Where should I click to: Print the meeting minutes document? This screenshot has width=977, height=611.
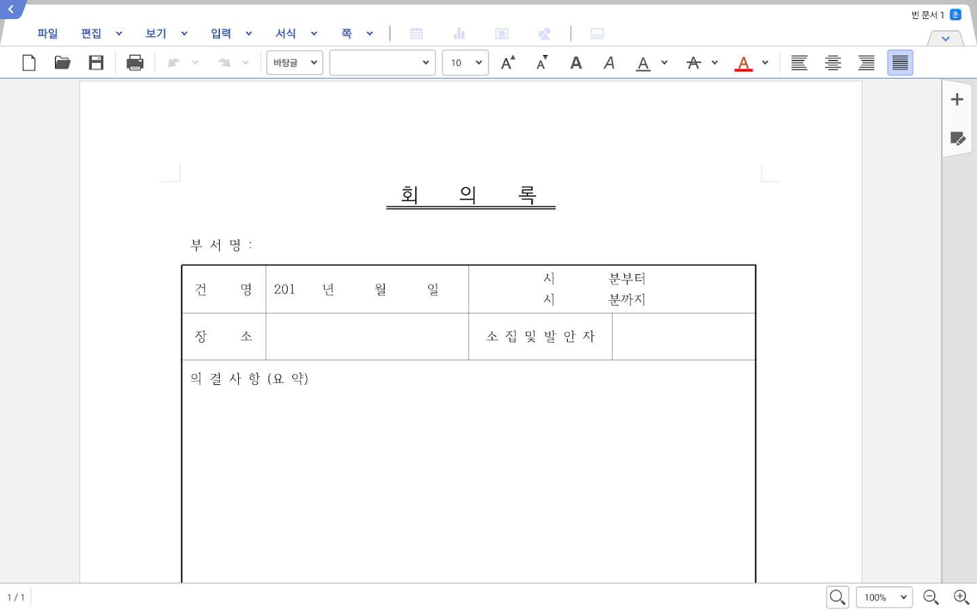134,62
